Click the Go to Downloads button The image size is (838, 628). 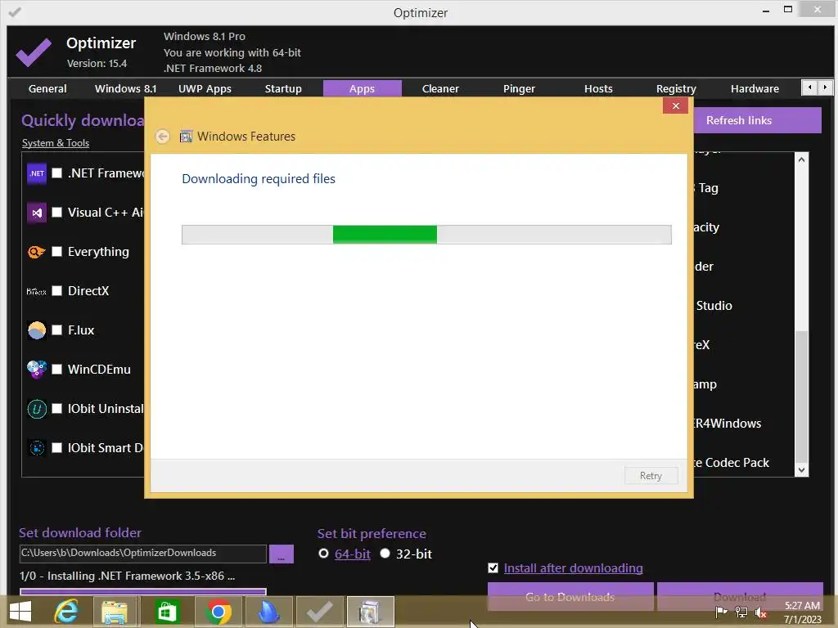pyautogui.click(x=570, y=596)
